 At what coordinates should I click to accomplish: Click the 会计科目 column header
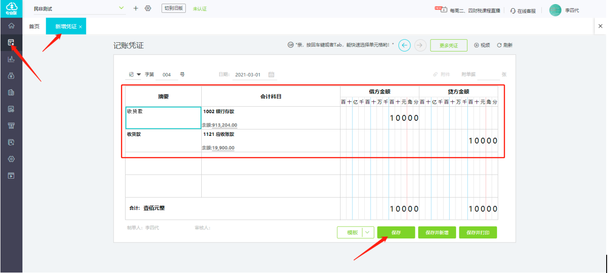(x=271, y=97)
